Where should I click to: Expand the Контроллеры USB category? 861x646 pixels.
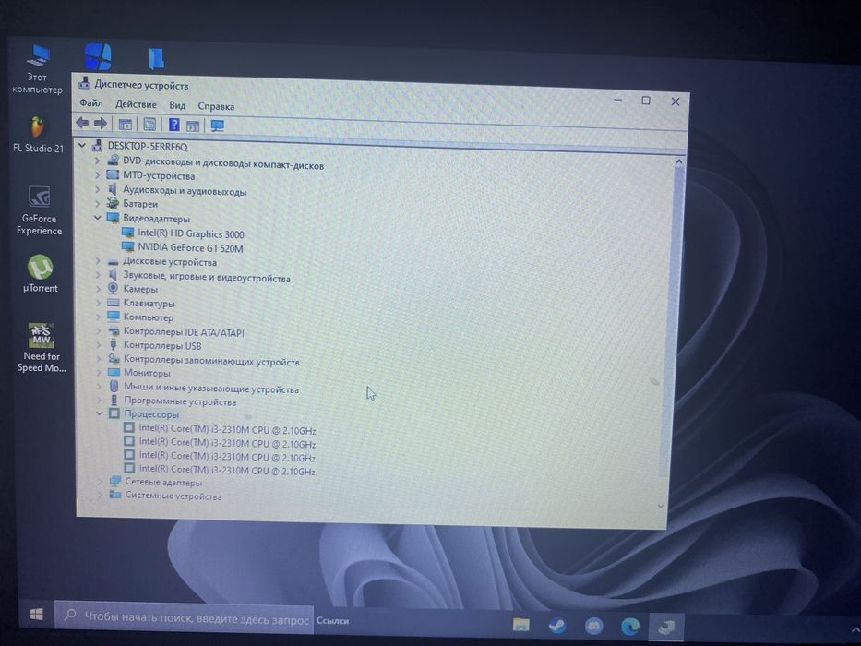pos(99,345)
